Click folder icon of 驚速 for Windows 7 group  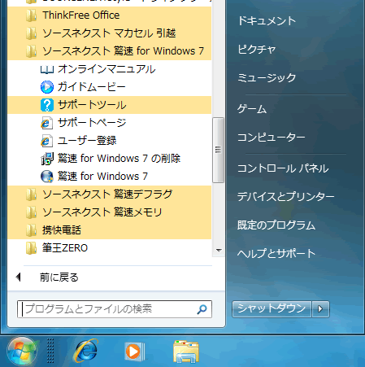click(32, 51)
